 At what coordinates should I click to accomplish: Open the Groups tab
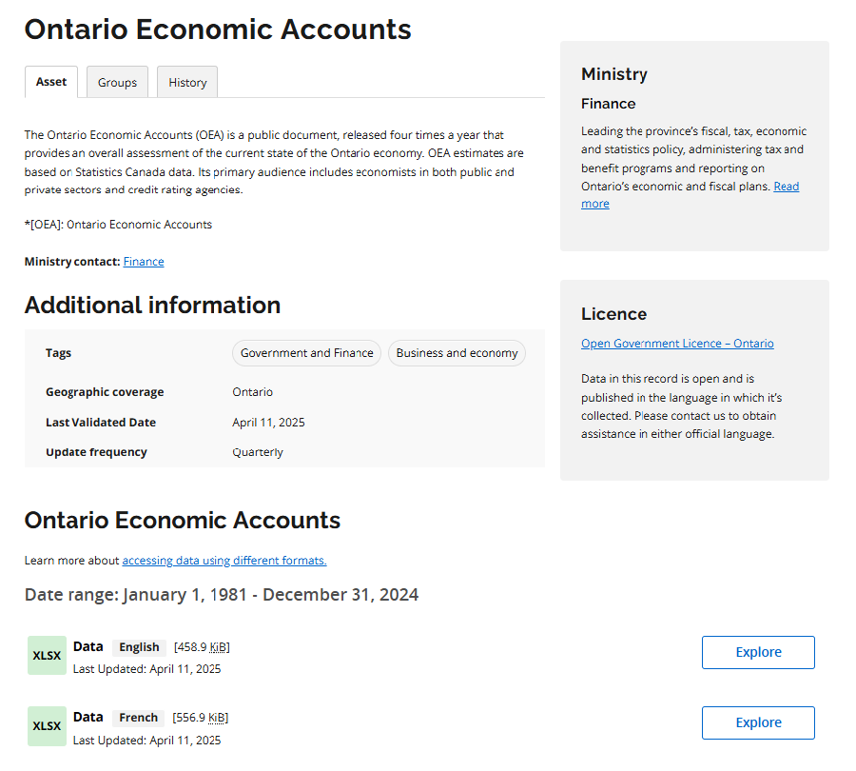tap(117, 83)
